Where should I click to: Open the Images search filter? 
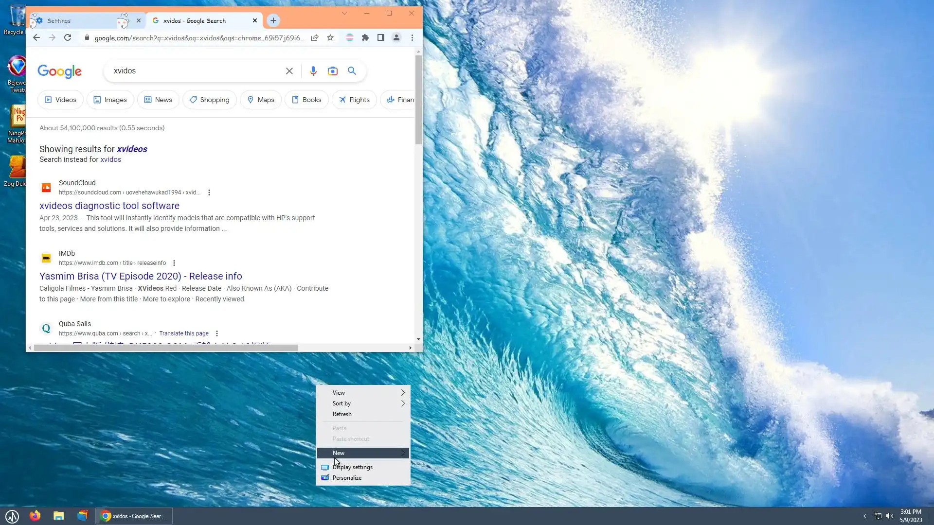pyautogui.click(x=110, y=100)
